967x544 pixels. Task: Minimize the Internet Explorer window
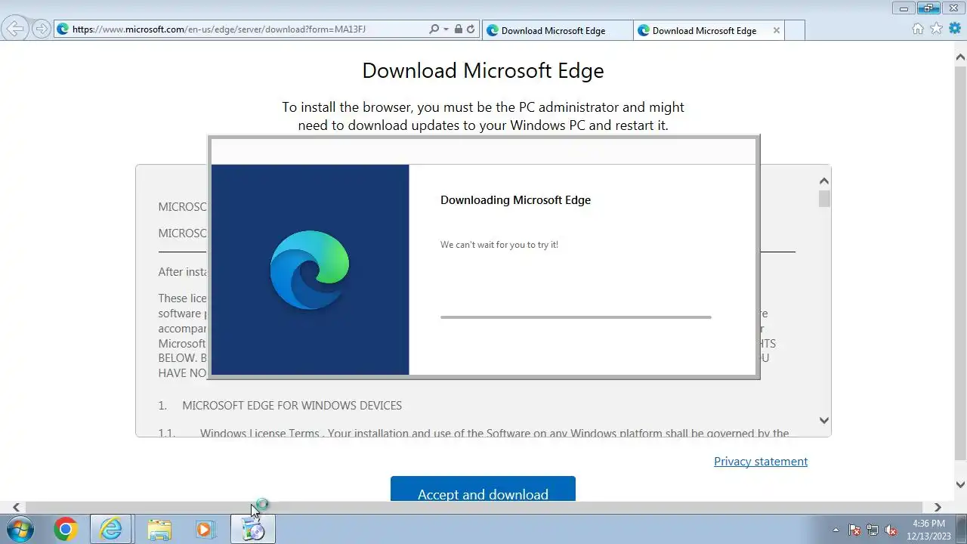tap(904, 8)
